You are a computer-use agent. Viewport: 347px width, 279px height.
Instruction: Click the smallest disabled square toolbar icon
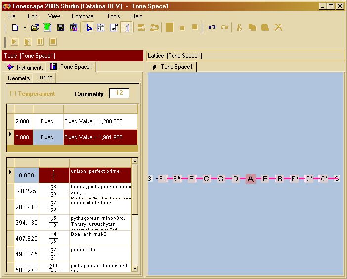point(182,28)
